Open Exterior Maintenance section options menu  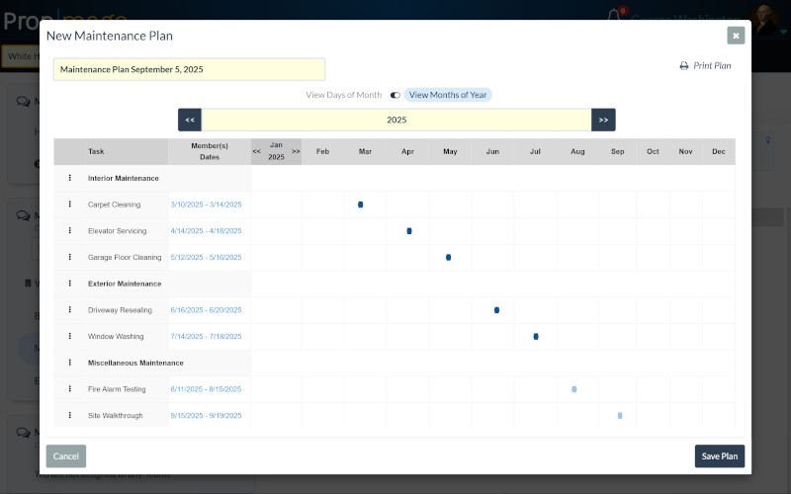(x=70, y=284)
